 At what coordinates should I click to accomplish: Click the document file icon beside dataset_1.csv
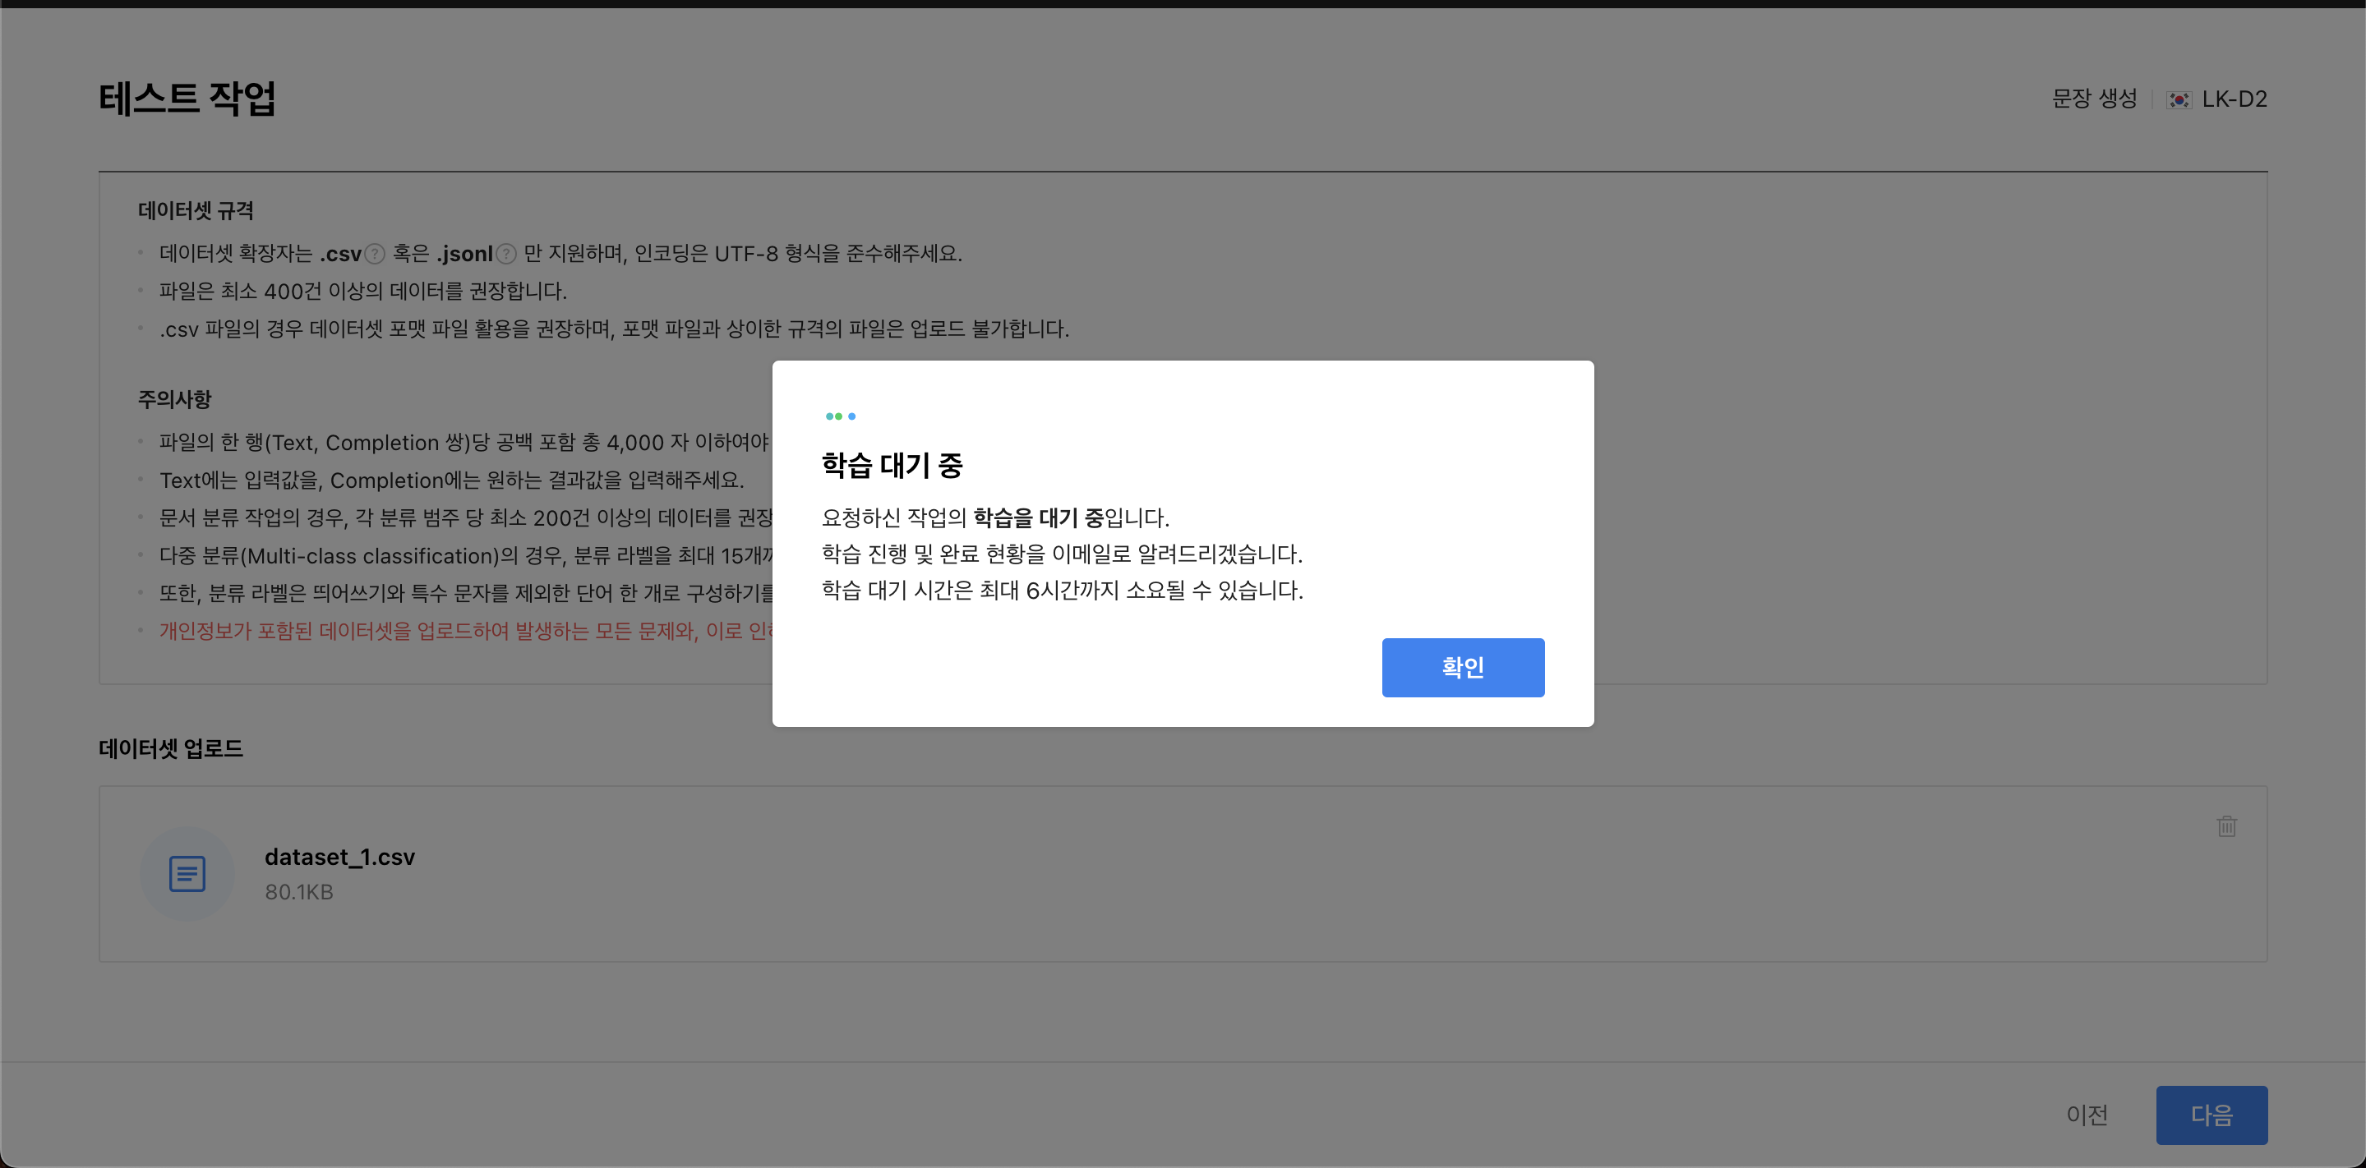point(187,873)
